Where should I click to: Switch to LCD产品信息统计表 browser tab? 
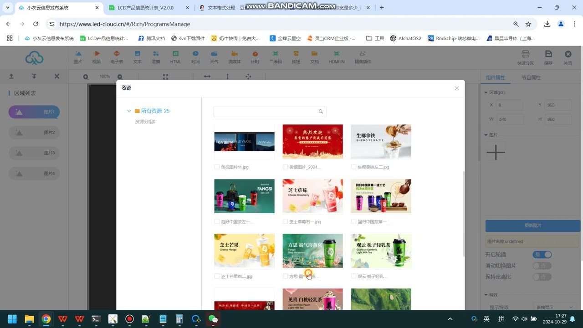coord(145,8)
